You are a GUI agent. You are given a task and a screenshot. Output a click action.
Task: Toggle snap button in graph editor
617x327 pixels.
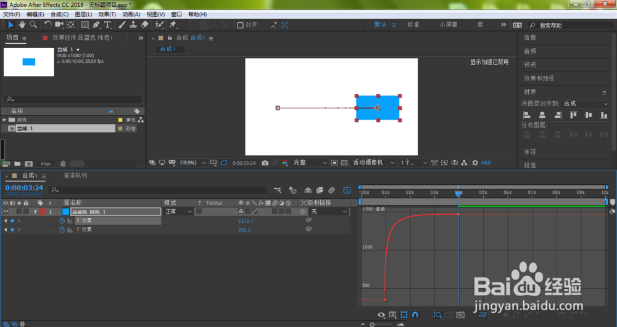[x=415, y=315]
